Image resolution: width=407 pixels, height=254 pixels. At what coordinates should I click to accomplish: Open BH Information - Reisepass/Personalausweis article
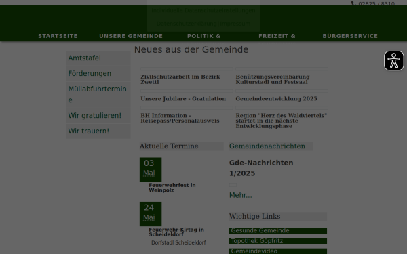coord(180,118)
